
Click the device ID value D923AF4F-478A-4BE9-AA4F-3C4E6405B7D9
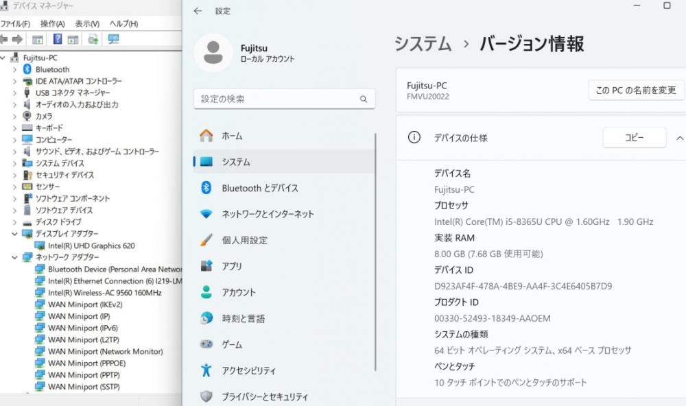(x=523, y=286)
